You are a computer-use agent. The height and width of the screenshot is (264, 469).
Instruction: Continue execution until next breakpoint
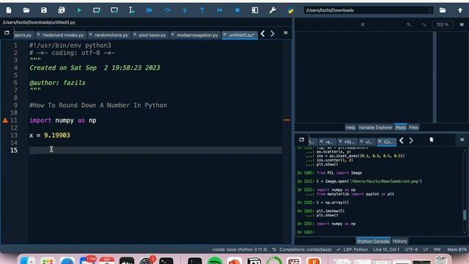(x=220, y=10)
